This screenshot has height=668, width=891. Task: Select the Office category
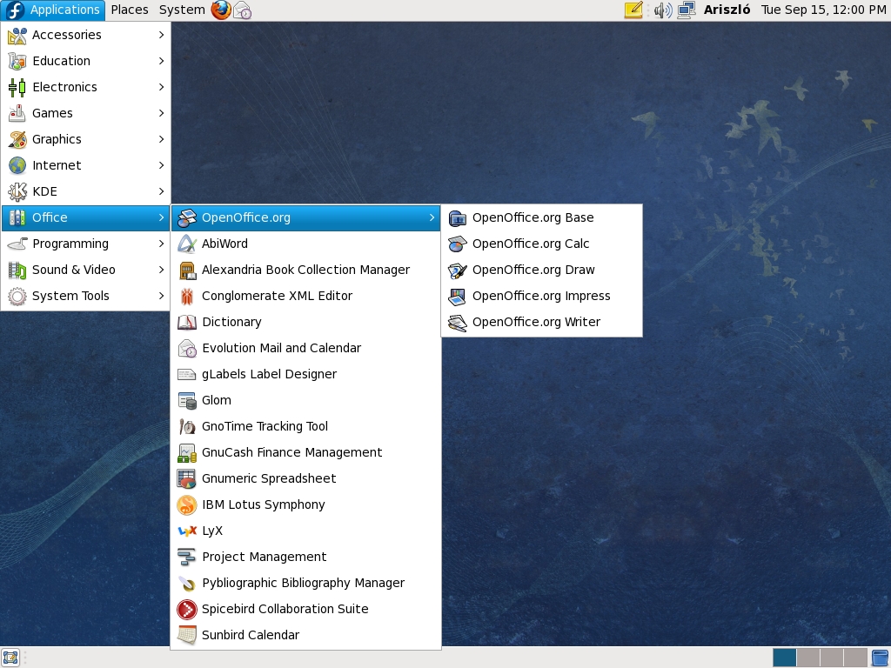pyautogui.click(x=86, y=217)
